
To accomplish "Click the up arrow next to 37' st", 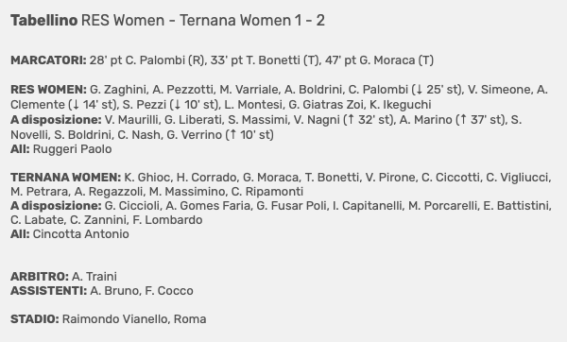I will click(x=463, y=120).
